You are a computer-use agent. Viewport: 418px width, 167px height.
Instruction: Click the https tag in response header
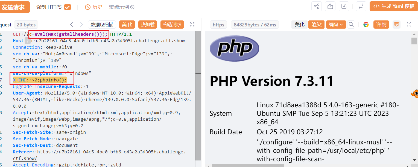coord(218,25)
